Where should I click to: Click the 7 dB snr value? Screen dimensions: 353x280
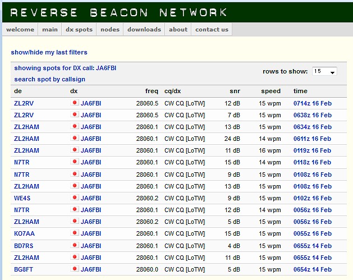point(234,115)
